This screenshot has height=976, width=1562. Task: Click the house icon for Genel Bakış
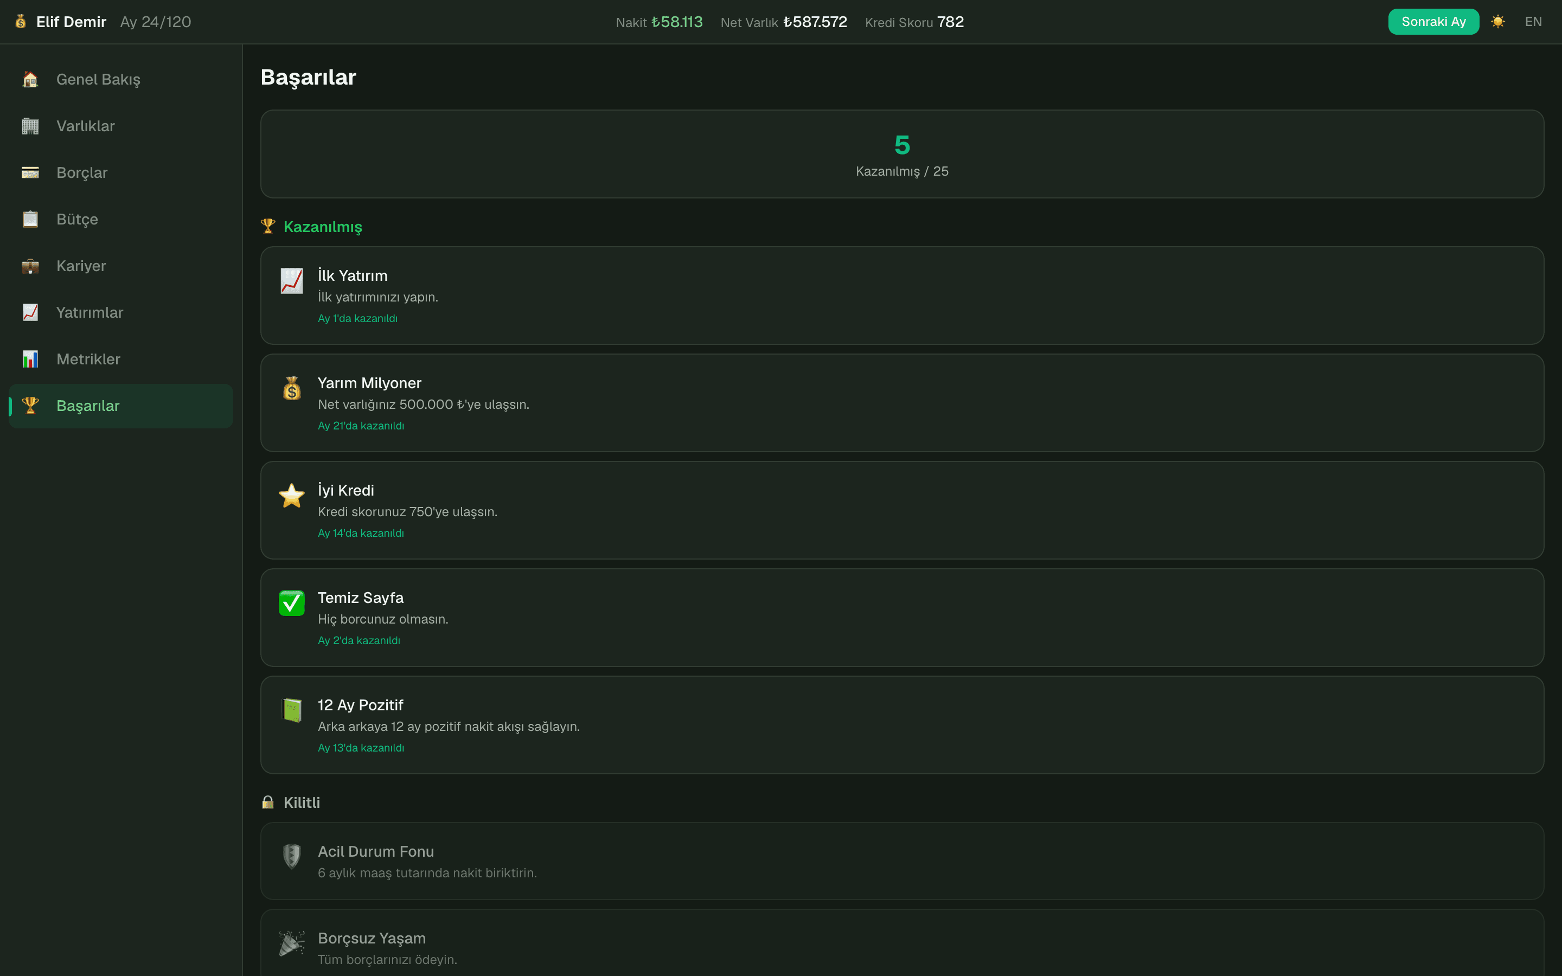click(x=30, y=79)
